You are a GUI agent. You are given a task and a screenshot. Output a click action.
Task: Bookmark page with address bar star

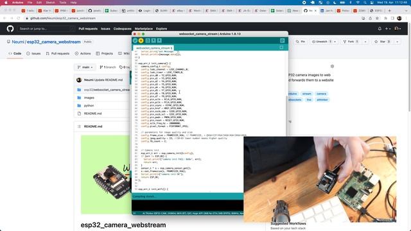[377, 19]
